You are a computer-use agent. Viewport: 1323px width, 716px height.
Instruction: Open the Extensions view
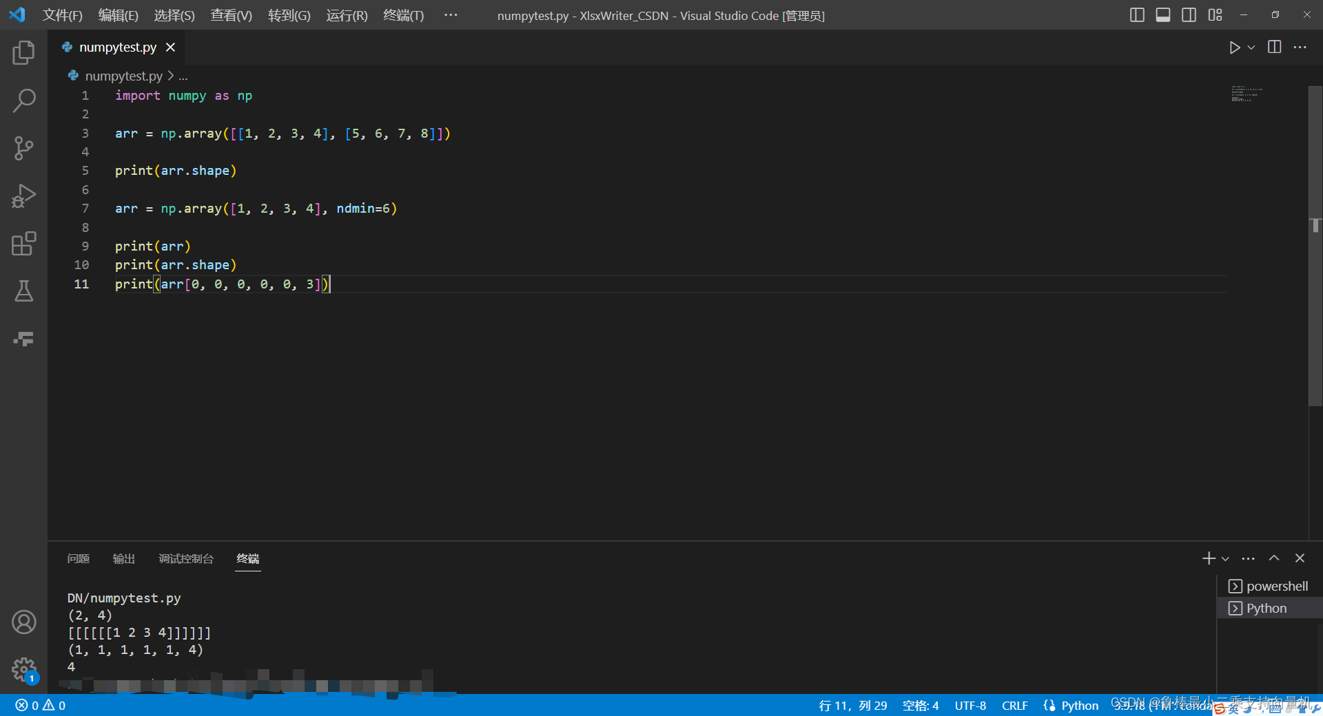coord(23,243)
